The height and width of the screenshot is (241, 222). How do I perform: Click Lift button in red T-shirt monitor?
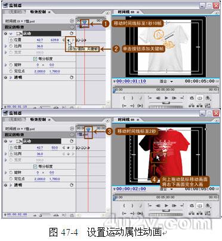(x=192, y=213)
